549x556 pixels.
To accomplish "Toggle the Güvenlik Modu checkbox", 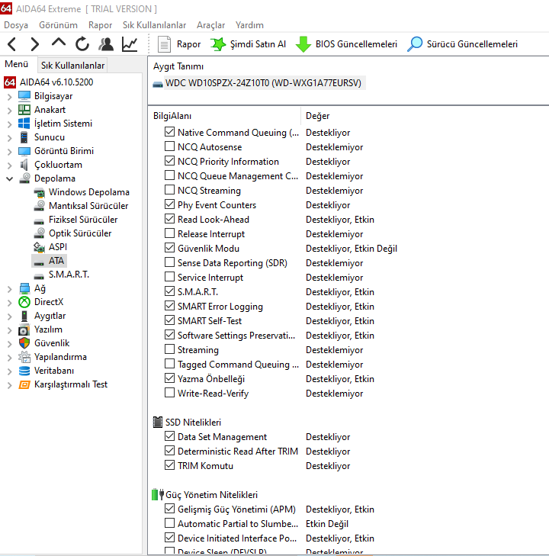I will [x=169, y=248].
